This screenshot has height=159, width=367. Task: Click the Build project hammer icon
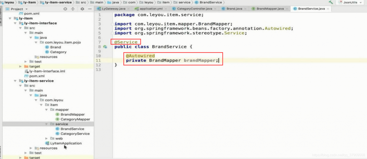(331, 2)
